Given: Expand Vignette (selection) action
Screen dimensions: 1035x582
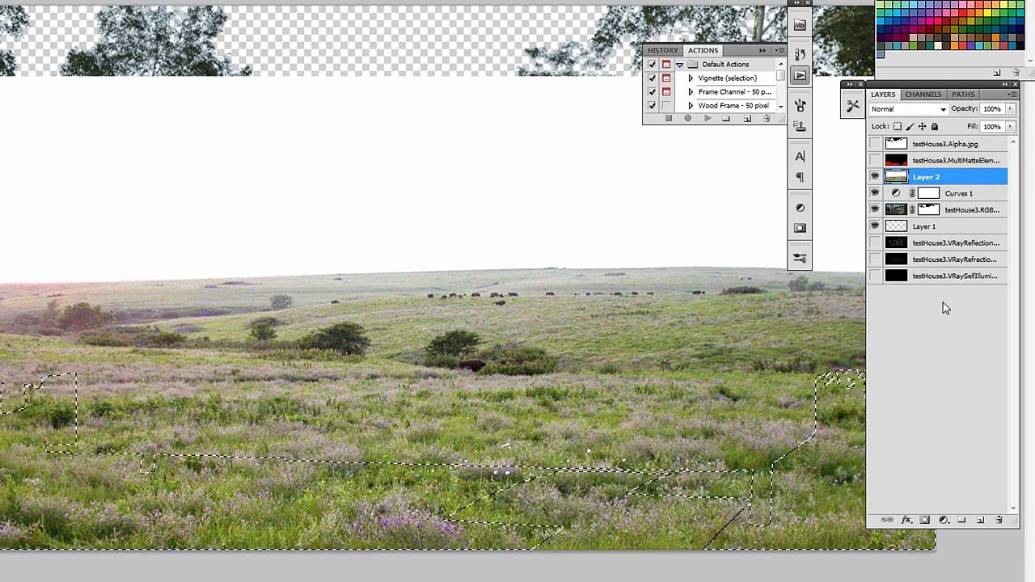Looking at the screenshot, I should point(691,78).
